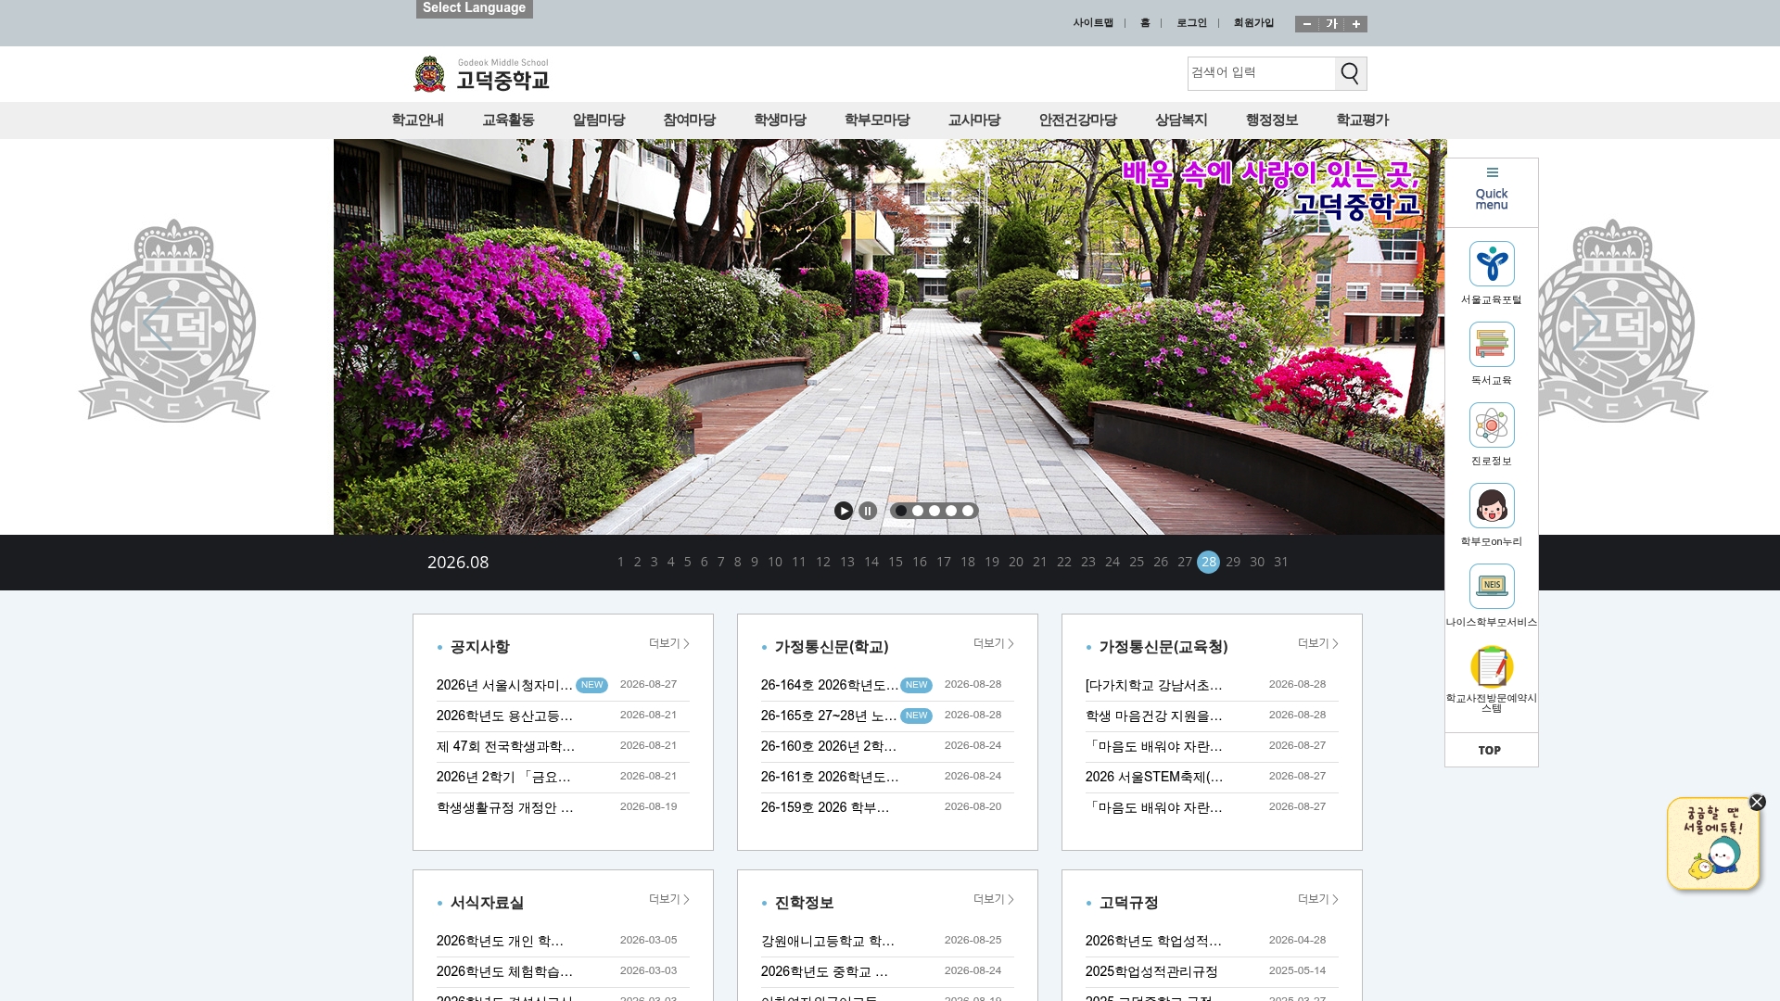Open 참여마당 menu
The width and height of the screenshot is (1780, 1001).
pos(690,120)
